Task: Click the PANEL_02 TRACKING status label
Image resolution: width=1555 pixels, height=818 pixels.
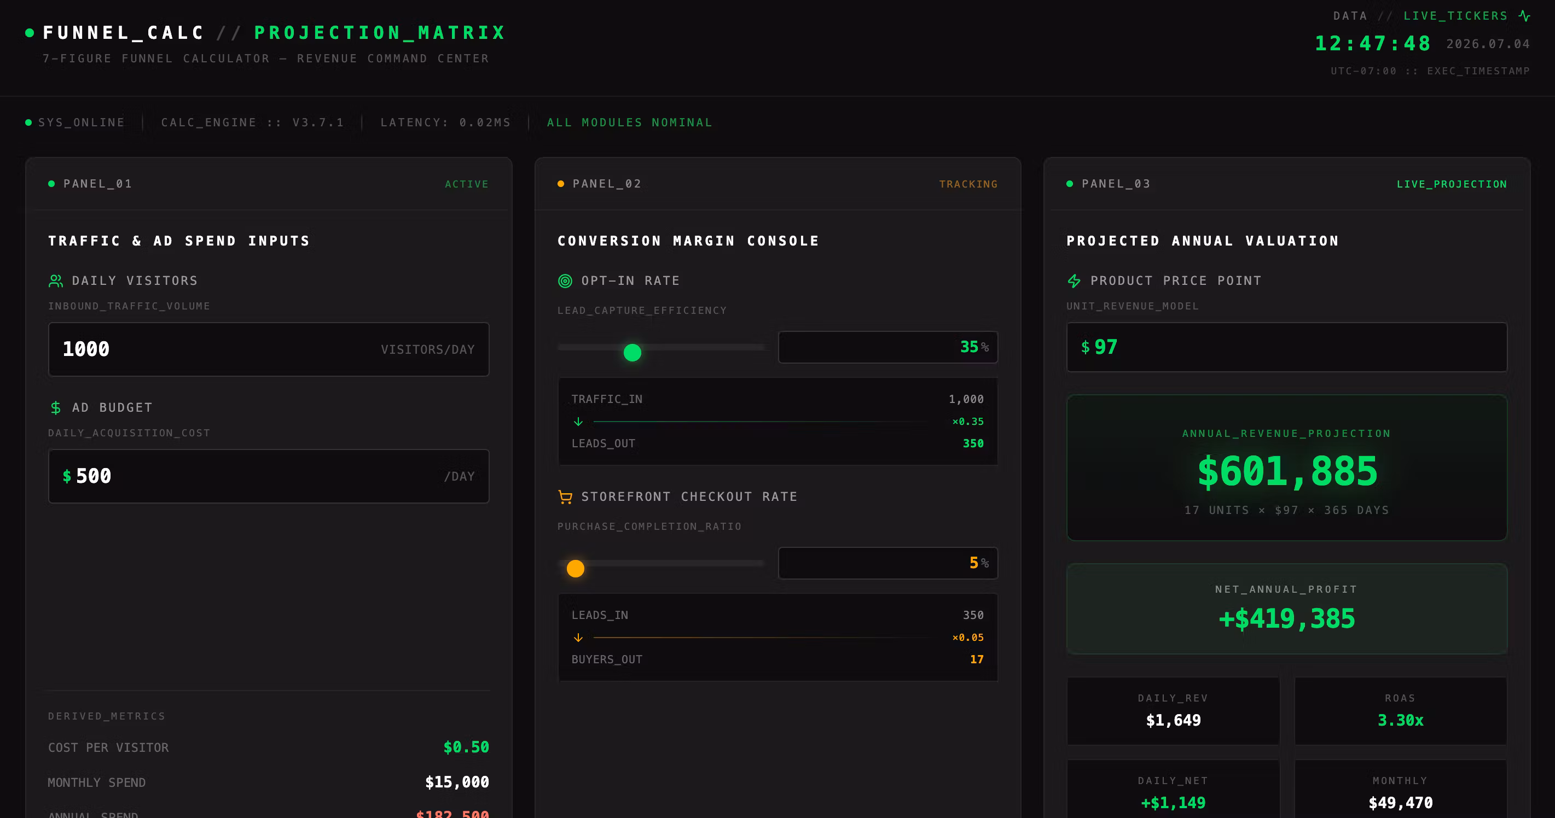Action: (968, 184)
